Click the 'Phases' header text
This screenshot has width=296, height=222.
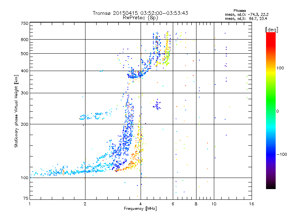click(x=239, y=11)
